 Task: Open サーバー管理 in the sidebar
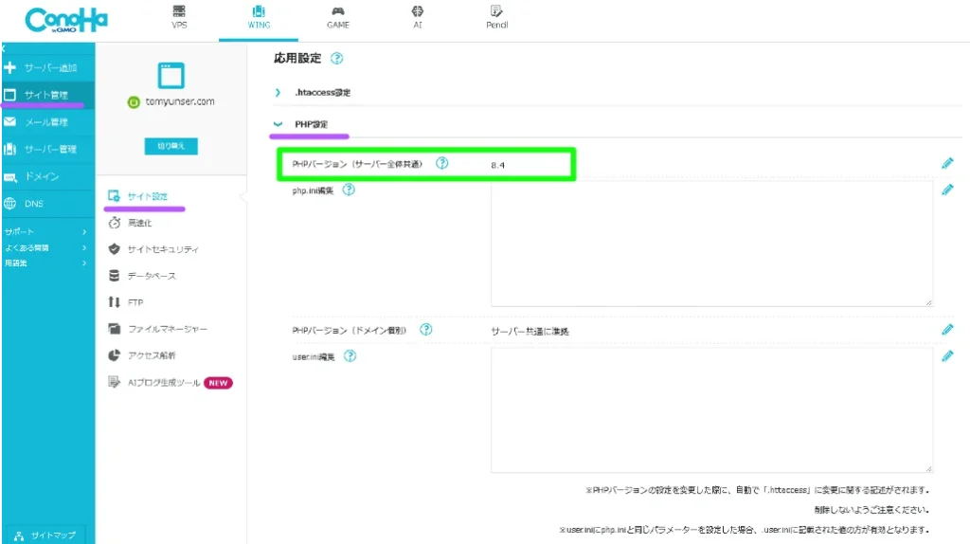[48, 149]
